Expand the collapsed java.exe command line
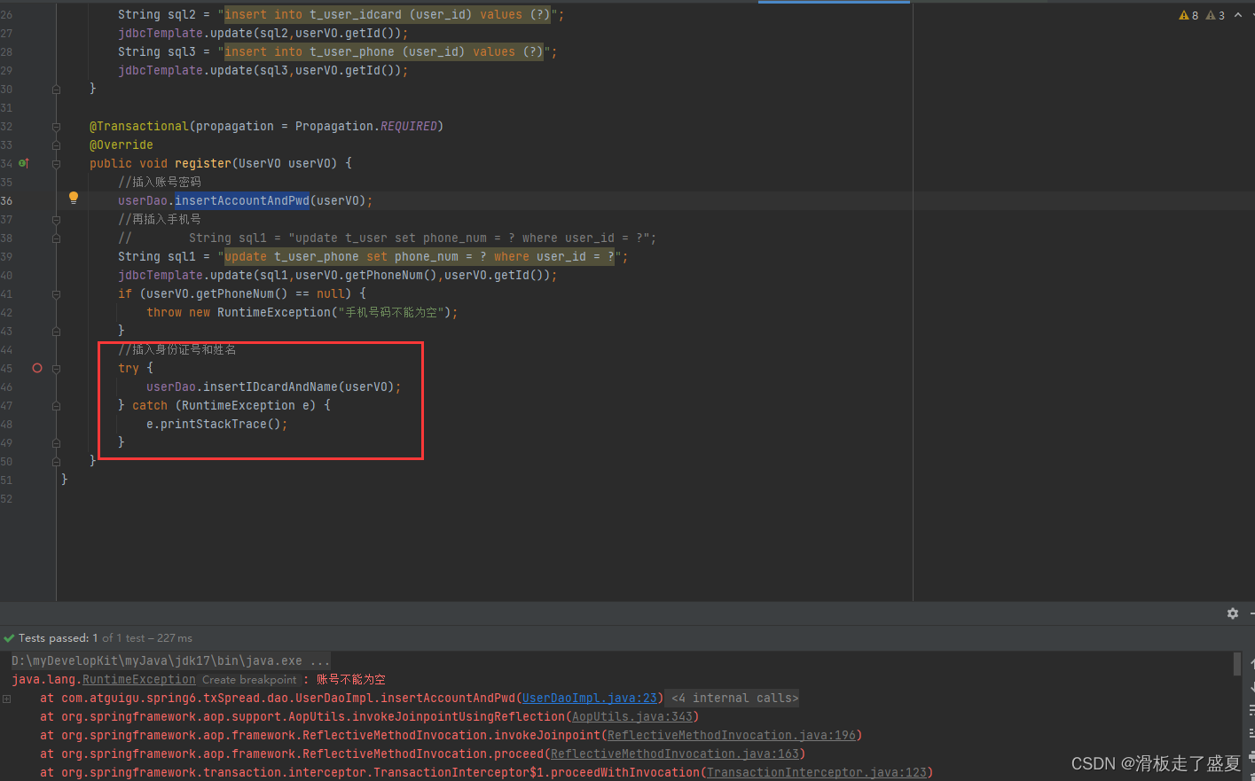1255x781 pixels. click(319, 661)
